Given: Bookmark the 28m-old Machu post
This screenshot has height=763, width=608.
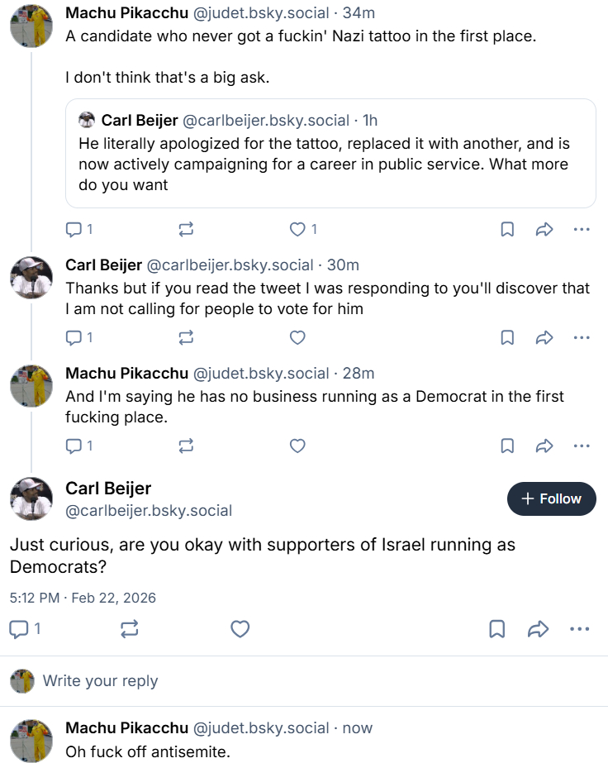Looking at the screenshot, I should pos(507,446).
